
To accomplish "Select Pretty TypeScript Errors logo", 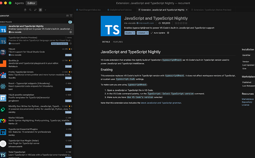I will pyautogui.click(x=3, y=75).
